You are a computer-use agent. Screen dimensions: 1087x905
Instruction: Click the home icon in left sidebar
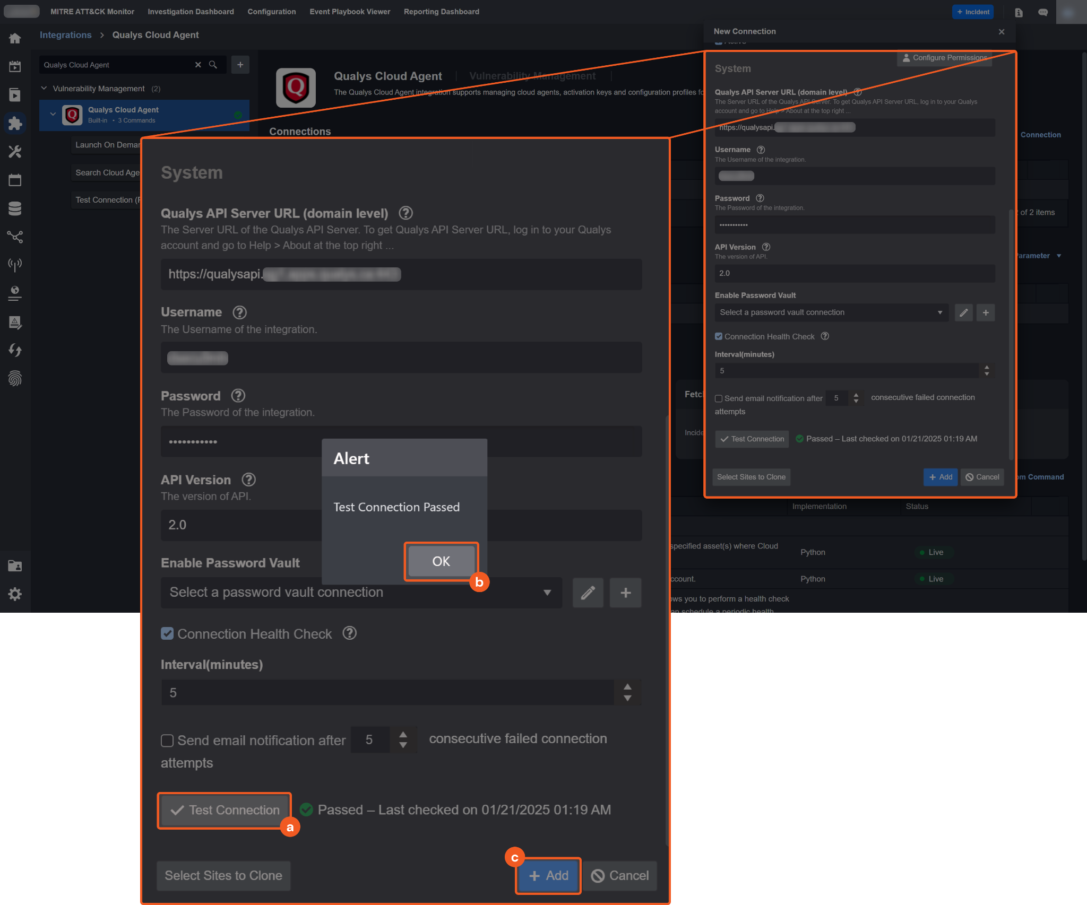coord(15,38)
